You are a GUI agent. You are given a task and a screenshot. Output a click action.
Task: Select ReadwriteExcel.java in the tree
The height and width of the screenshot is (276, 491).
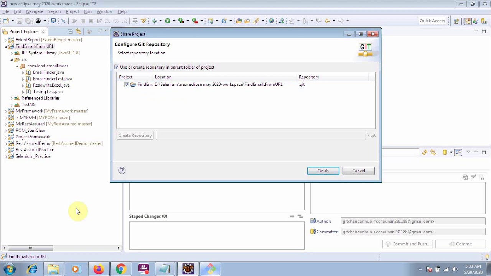[51, 85]
